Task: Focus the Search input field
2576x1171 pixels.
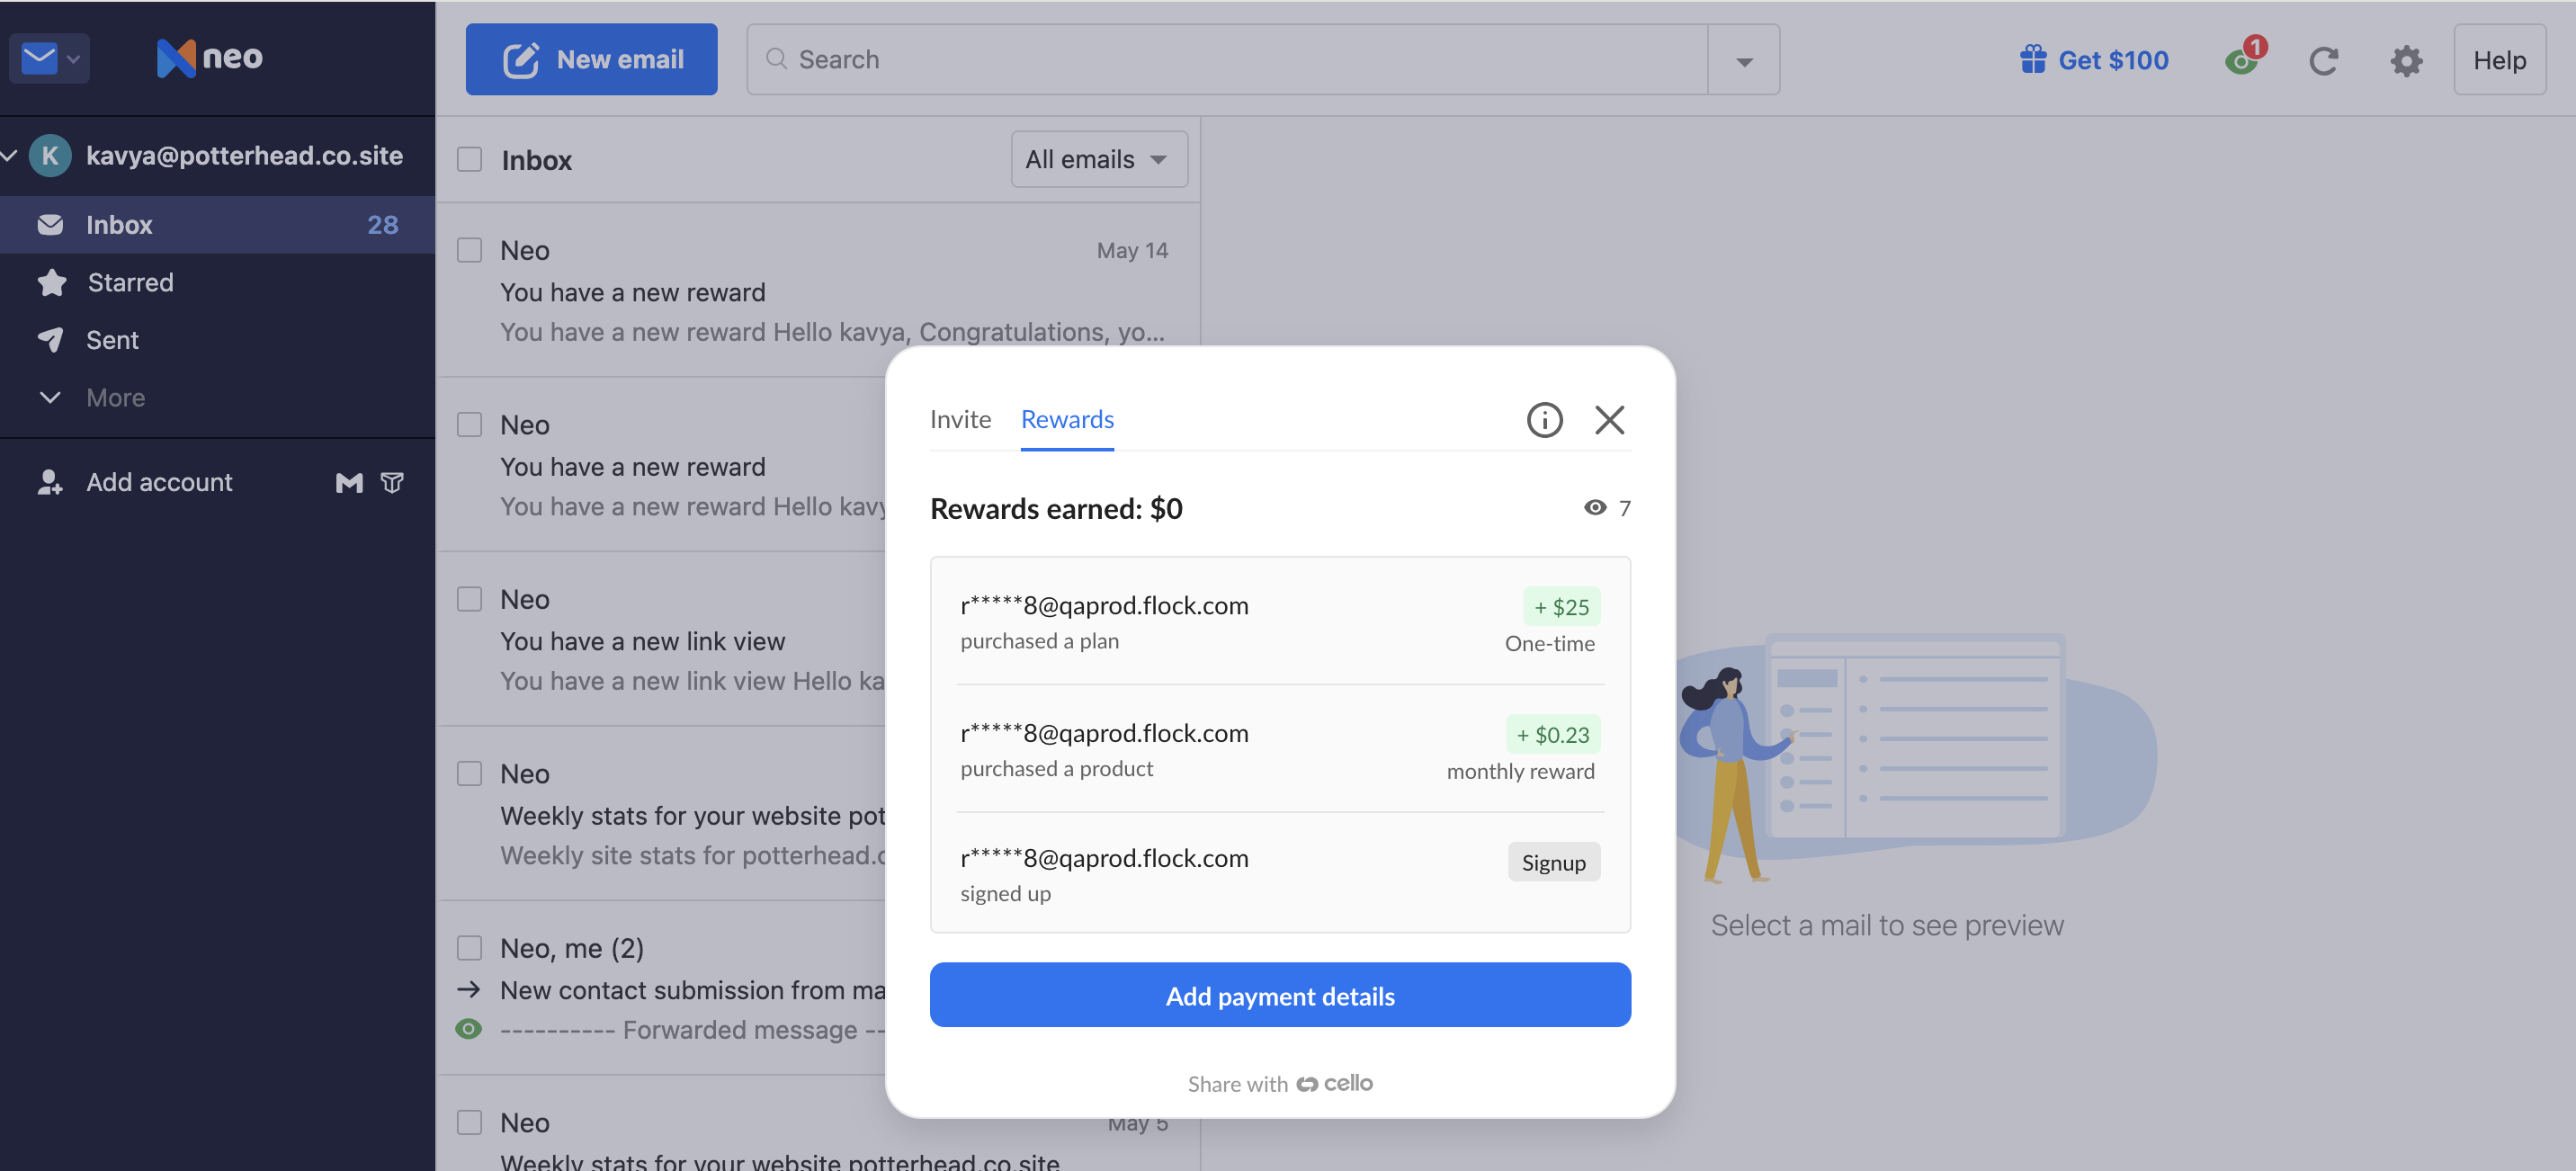Action: [1227, 59]
